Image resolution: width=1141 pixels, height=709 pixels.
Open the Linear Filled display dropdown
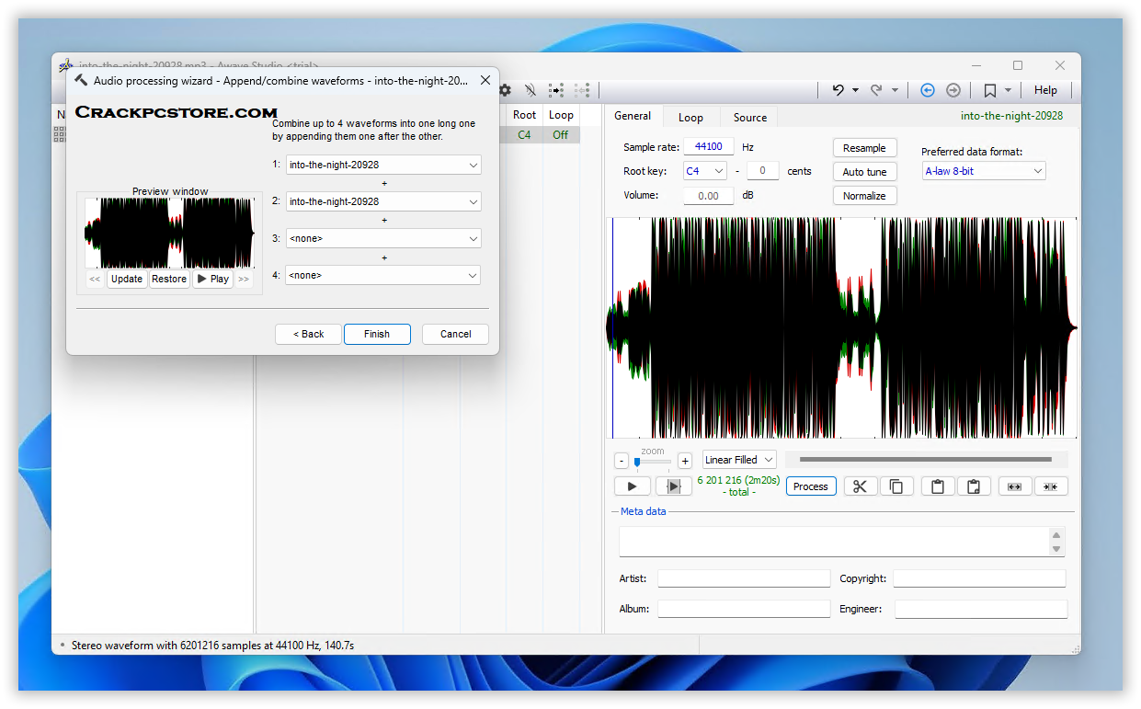point(739,460)
